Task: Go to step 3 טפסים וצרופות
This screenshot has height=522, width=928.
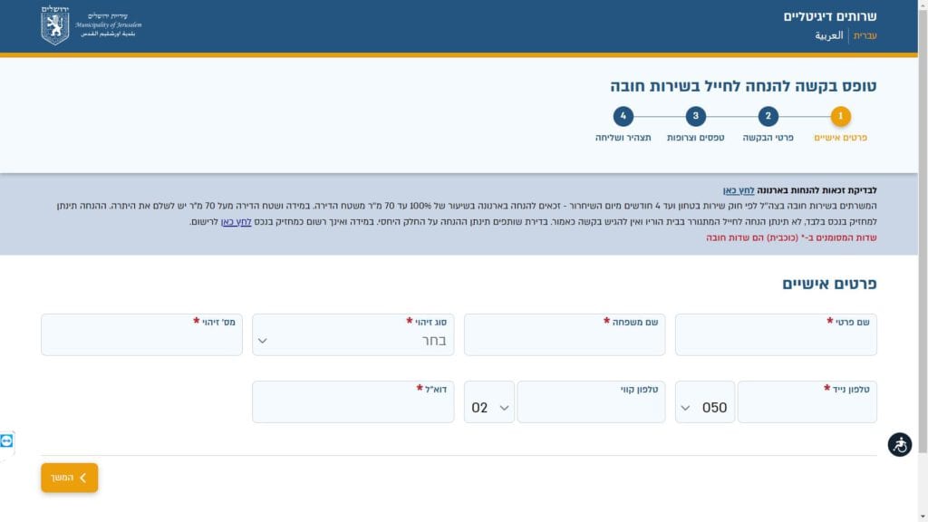Action: pos(695,116)
